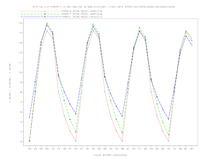Click y-axis tick label 14
This screenshot has height=162, width=209.
click(20, 33)
